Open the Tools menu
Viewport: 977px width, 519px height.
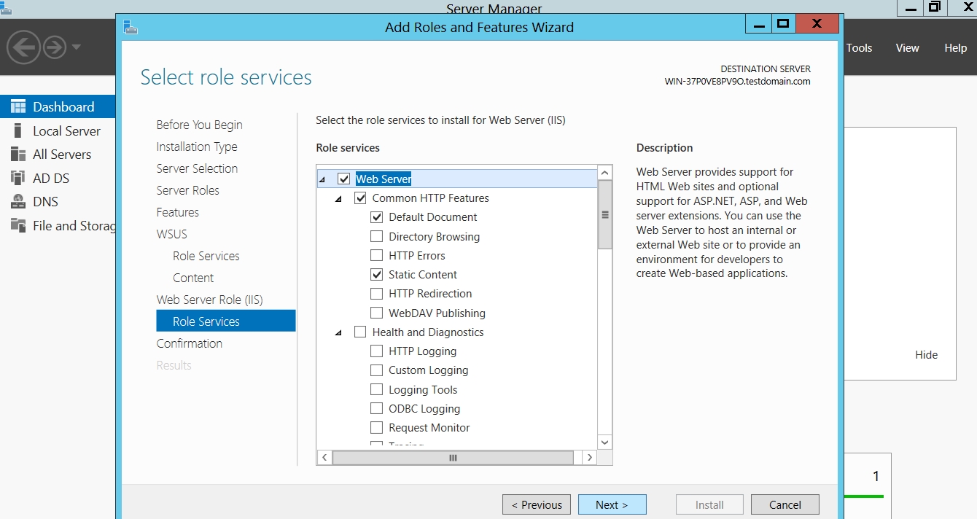859,48
